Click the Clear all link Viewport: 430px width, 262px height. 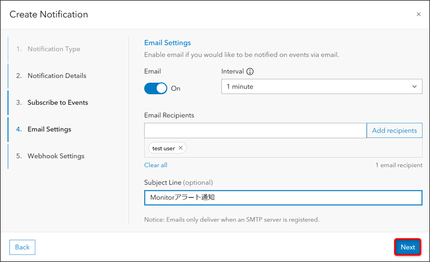coord(156,165)
